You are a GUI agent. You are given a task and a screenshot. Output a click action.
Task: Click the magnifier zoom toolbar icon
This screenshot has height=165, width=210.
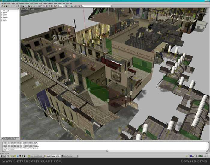(37, 6)
